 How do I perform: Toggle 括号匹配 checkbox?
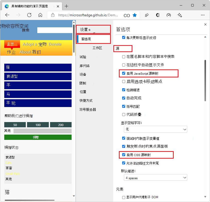[x=124, y=106]
